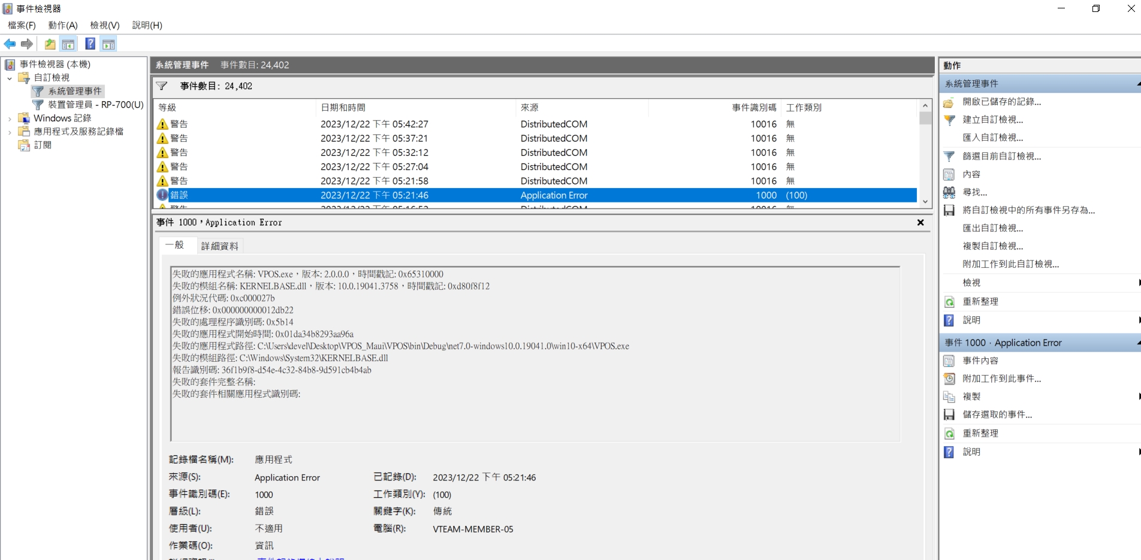The width and height of the screenshot is (1141, 560).
Task: Expand the Windows 記錄 tree node
Action: (10, 119)
